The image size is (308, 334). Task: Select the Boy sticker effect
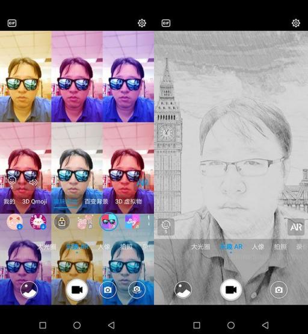[132, 222]
